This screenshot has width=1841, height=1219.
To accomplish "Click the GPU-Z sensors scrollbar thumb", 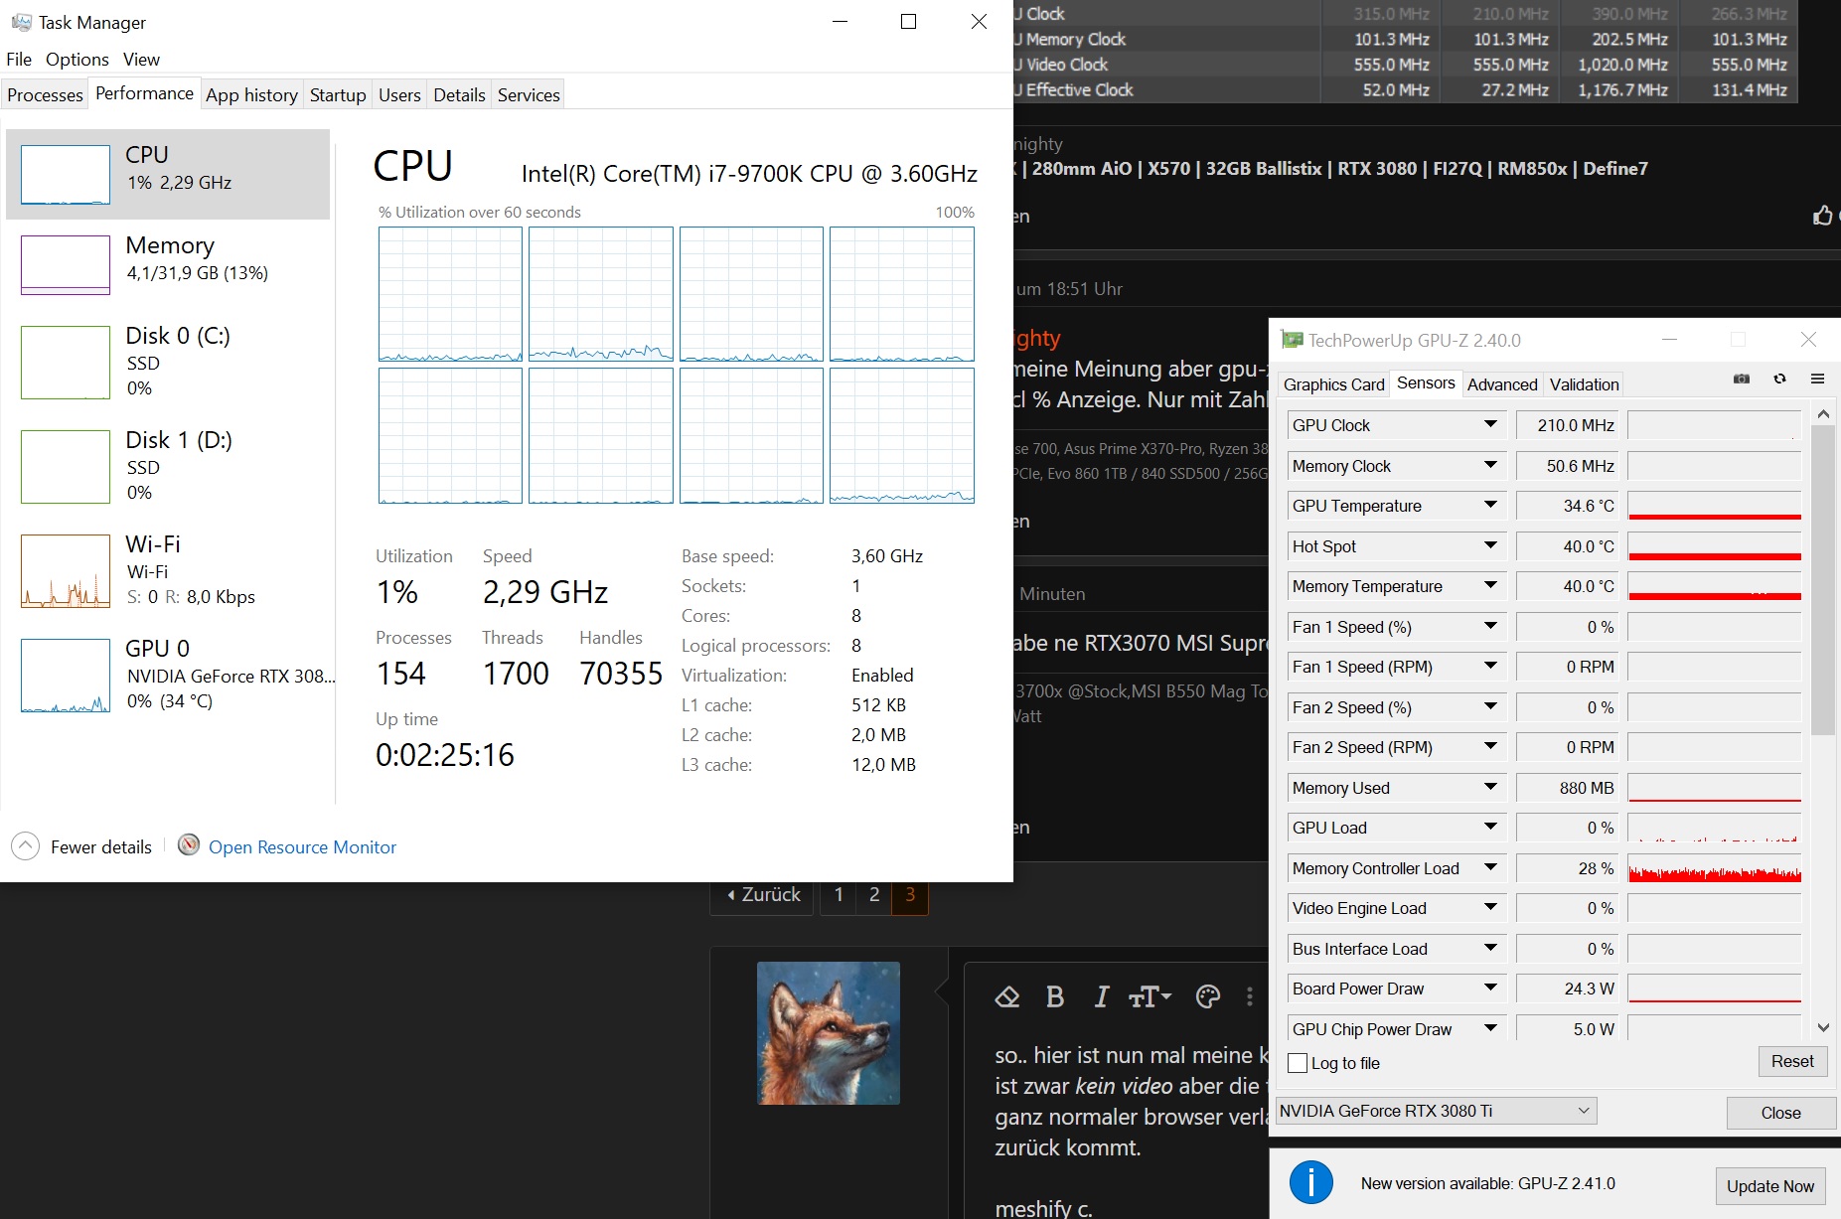I will pyautogui.click(x=1822, y=580).
